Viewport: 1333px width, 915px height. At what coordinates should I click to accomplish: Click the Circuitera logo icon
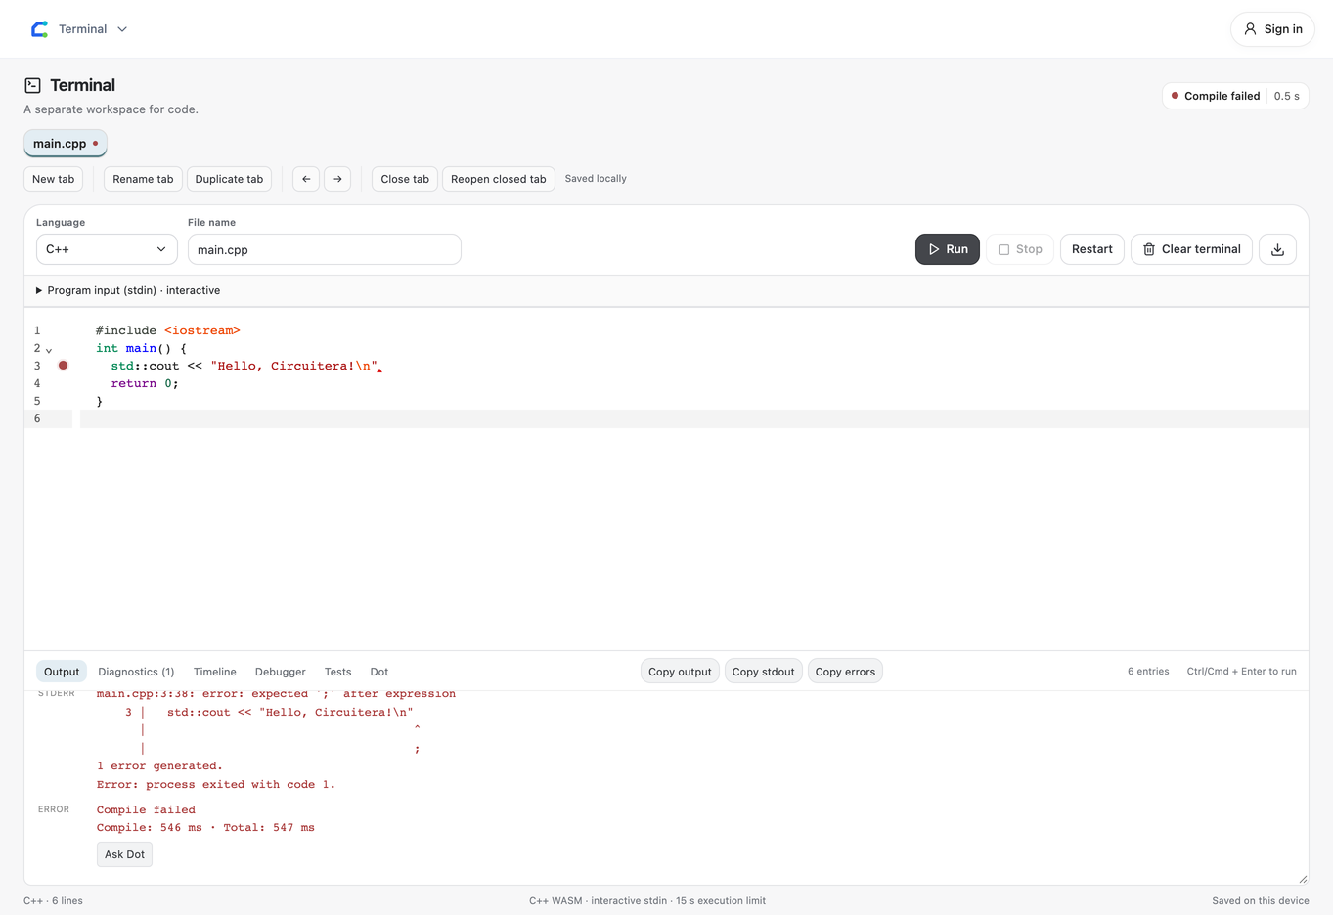(39, 29)
